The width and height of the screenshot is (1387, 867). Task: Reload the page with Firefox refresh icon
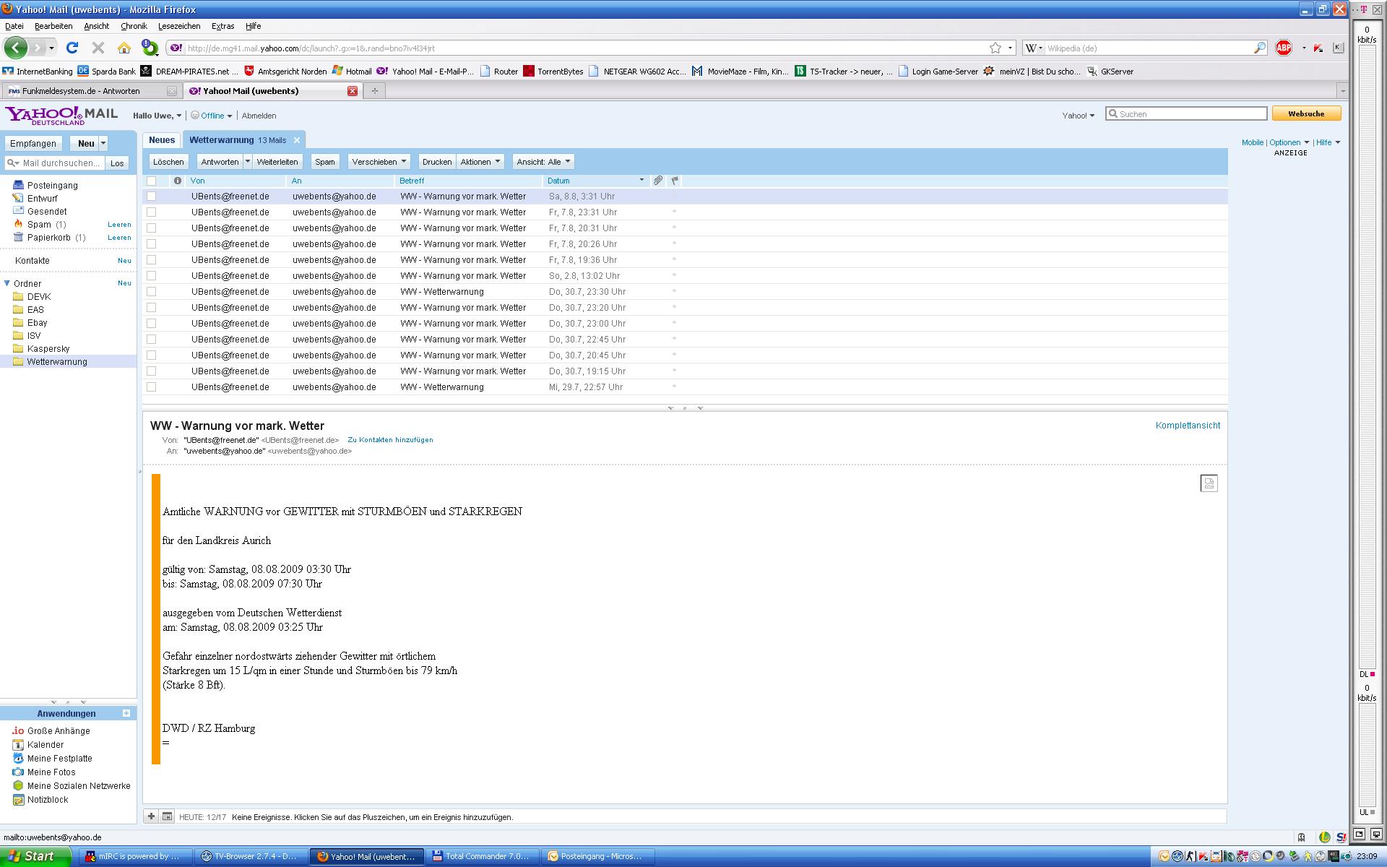[72, 48]
